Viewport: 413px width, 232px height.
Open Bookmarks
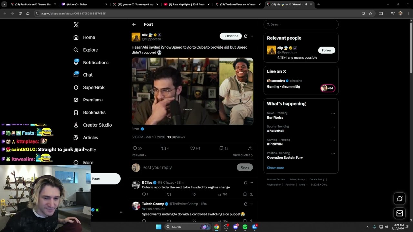89,112
